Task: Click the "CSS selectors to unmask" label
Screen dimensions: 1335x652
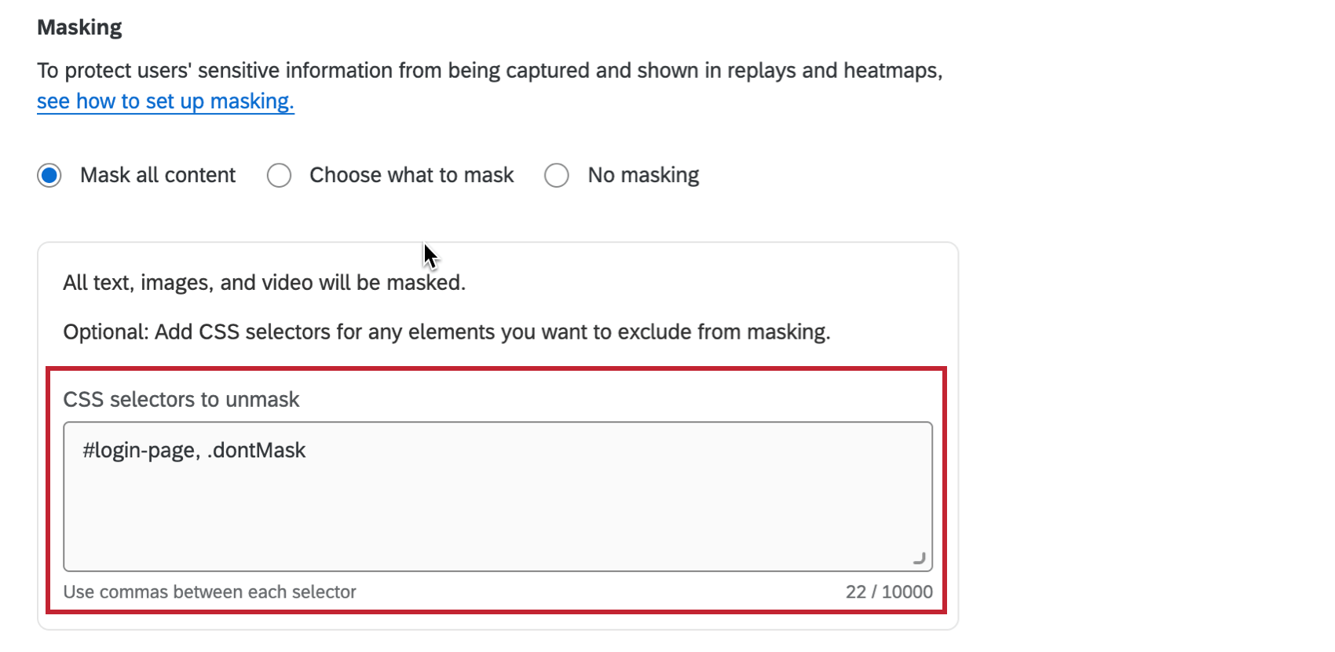Action: (x=181, y=399)
